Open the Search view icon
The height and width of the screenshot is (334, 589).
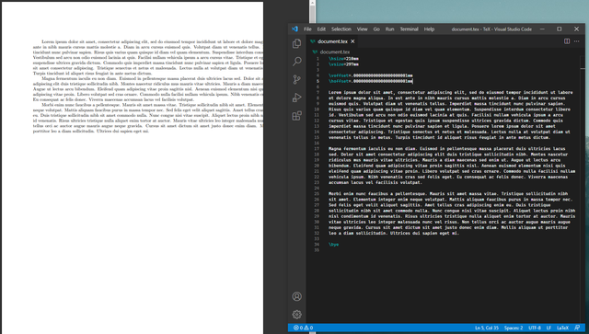click(x=296, y=62)
